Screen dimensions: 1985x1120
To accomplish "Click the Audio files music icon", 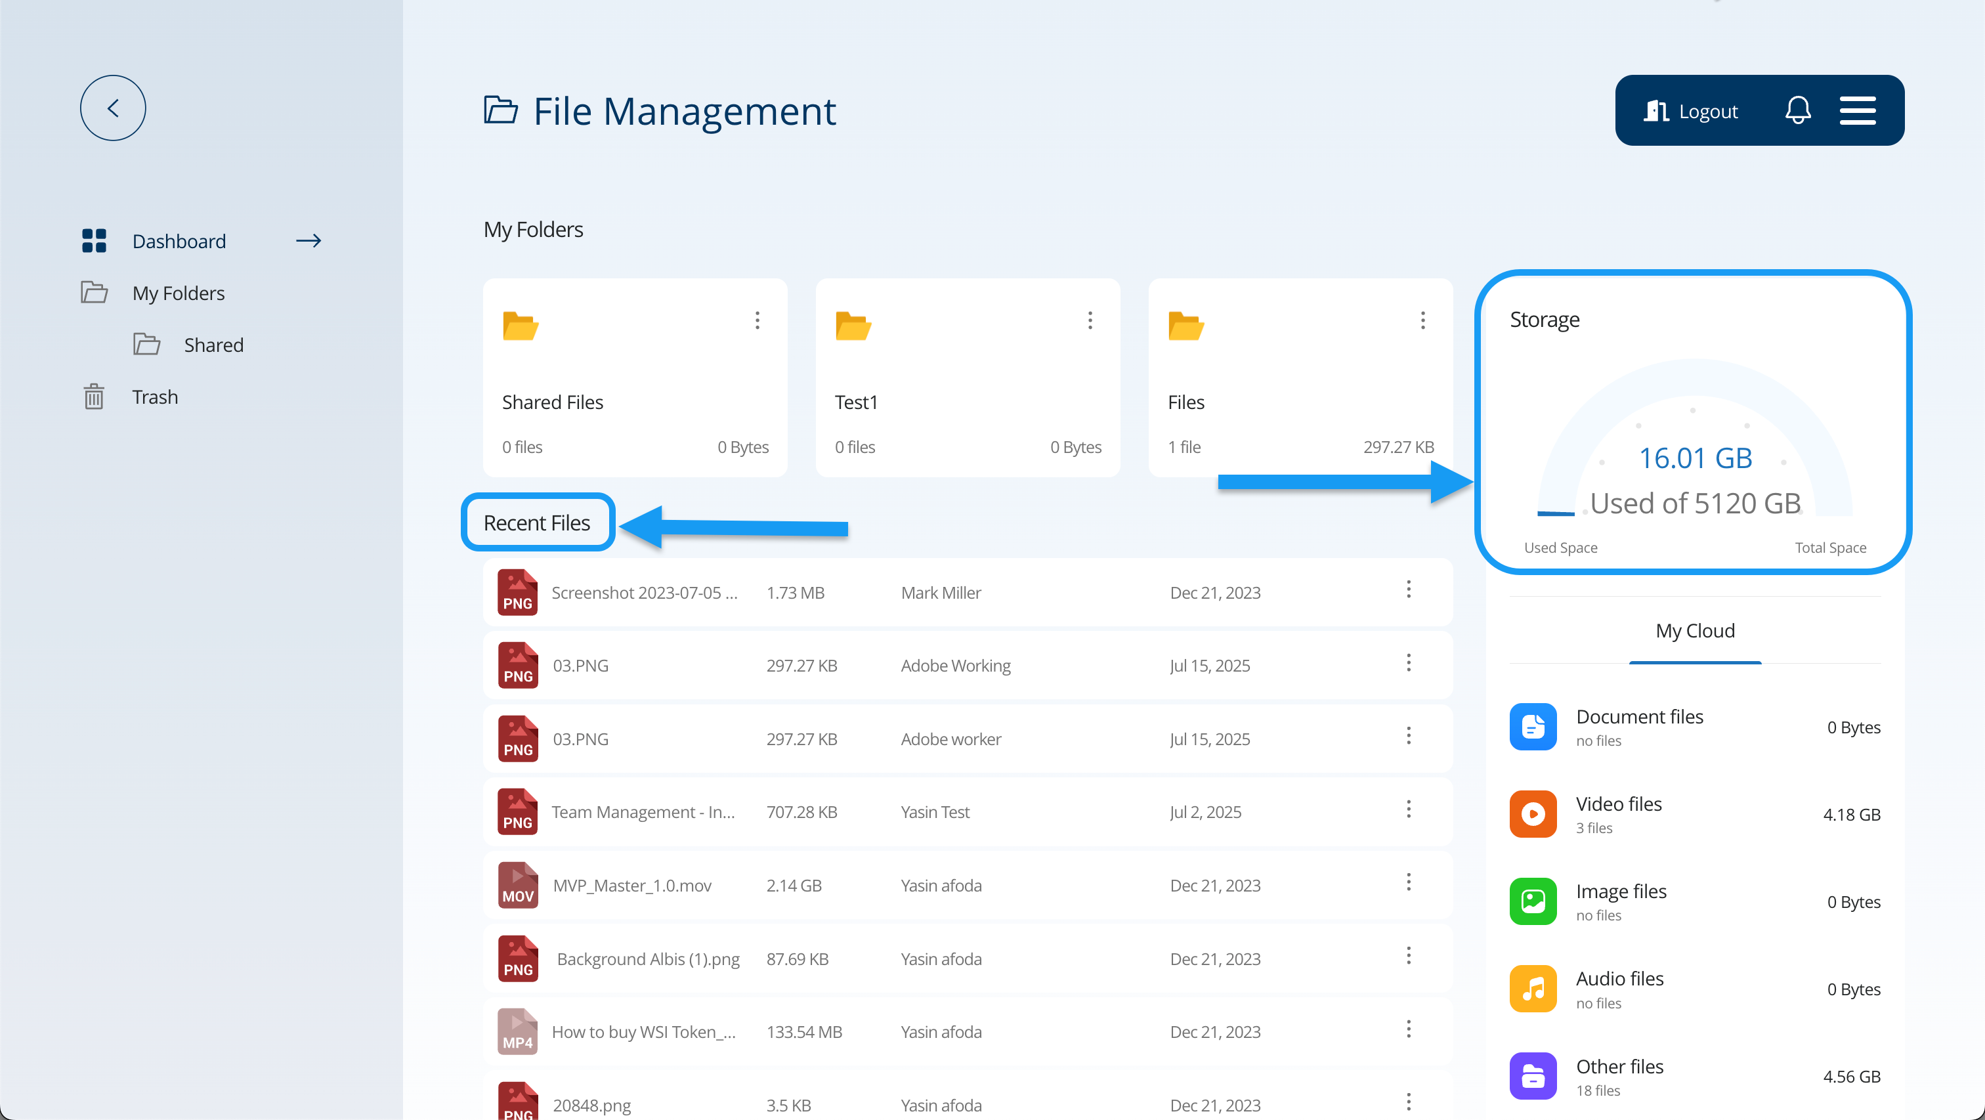I will pos(1532,988).
